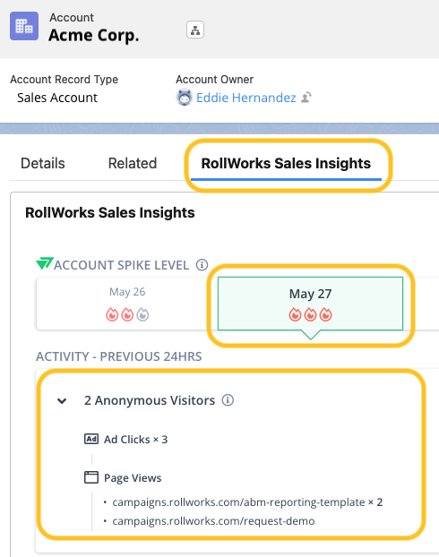This screenshot has width=439, height=557.
Task: Select the May 27 spike card
Action: click(310, 304)
